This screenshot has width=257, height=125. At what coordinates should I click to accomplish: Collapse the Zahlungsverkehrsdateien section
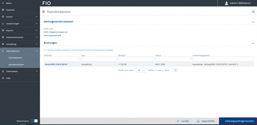click(253, 22)
